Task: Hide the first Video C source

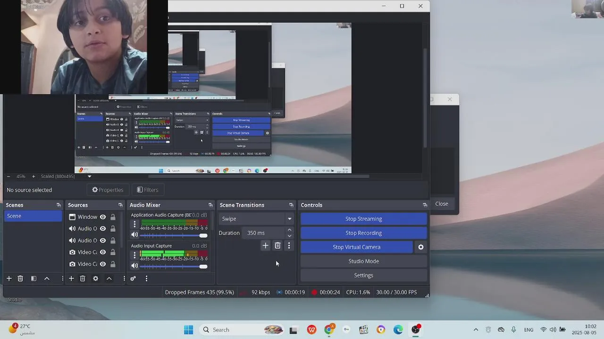Action: (103, 252)
